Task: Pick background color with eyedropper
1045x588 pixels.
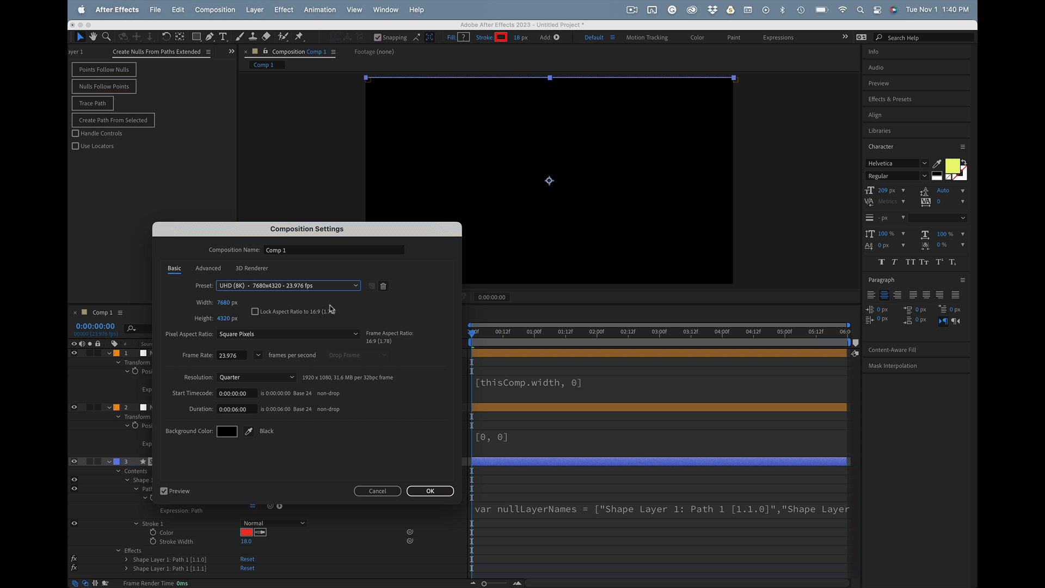Action: [x=249, y=431]
